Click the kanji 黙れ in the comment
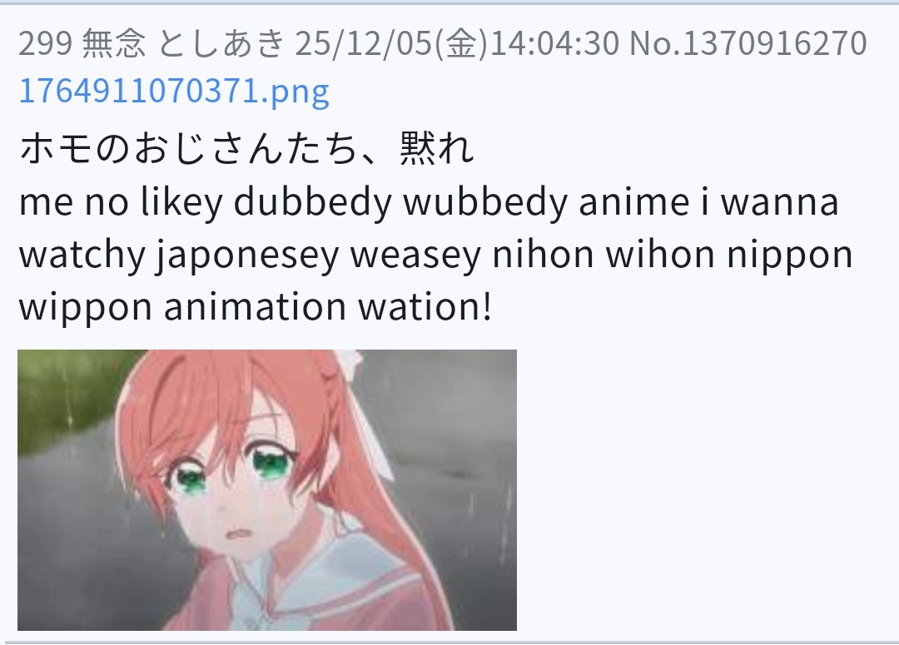Image resolution: width=899 pixels, height=645 pixels. click(x=437, y=148)
